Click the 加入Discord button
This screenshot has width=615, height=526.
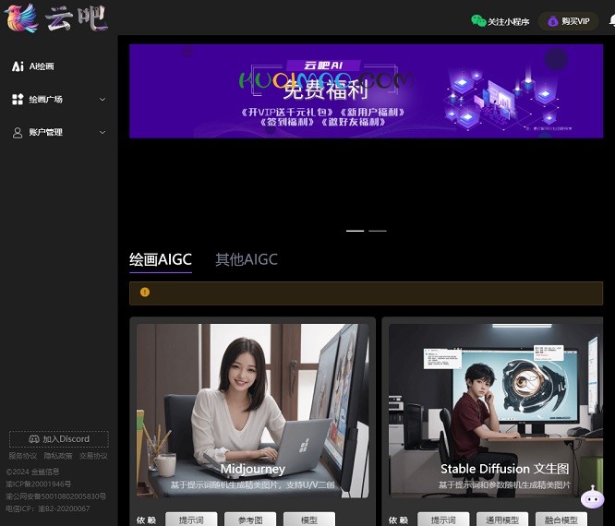[x=59, y=439]
